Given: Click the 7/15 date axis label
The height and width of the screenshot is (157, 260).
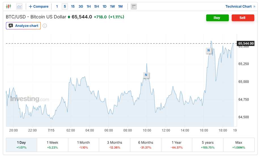Looking at the screenshot, I should (51, 130).
